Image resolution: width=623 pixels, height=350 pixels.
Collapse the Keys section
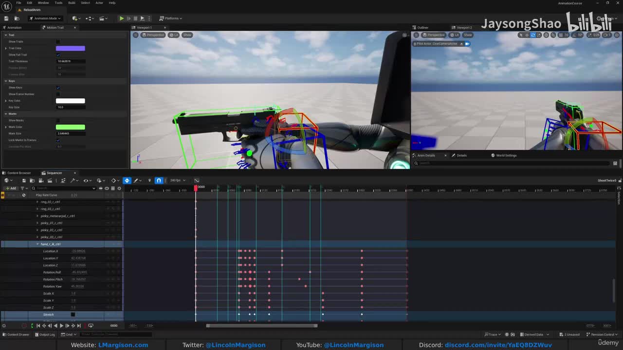click(x=6, y=81)
